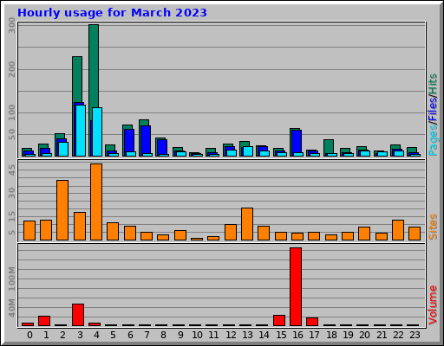The width and height of the screenshot is (444, 346).
Task: Click the cyan Pages bar at hour 13
Action: pyautogui.click(x=248, y=151)
